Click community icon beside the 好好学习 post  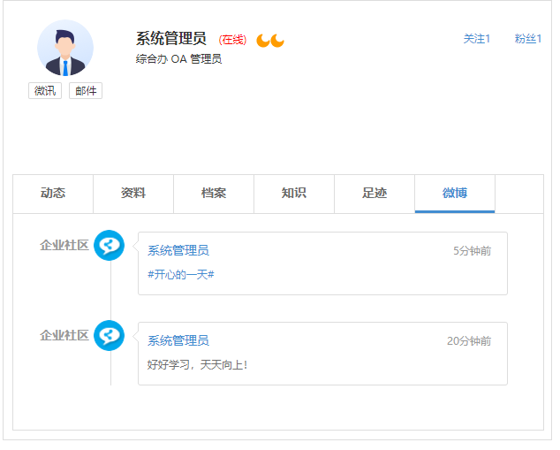(x=110, y=336)
